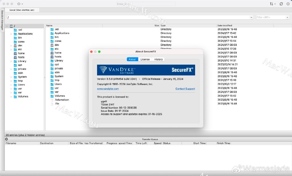Select the sbin item in tree
292x176 pixels.
click(21, 73)
